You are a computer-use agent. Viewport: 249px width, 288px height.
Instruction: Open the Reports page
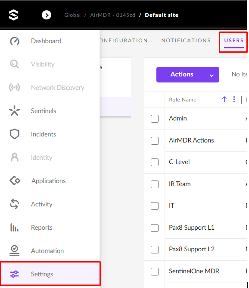[x=42, y=228]
